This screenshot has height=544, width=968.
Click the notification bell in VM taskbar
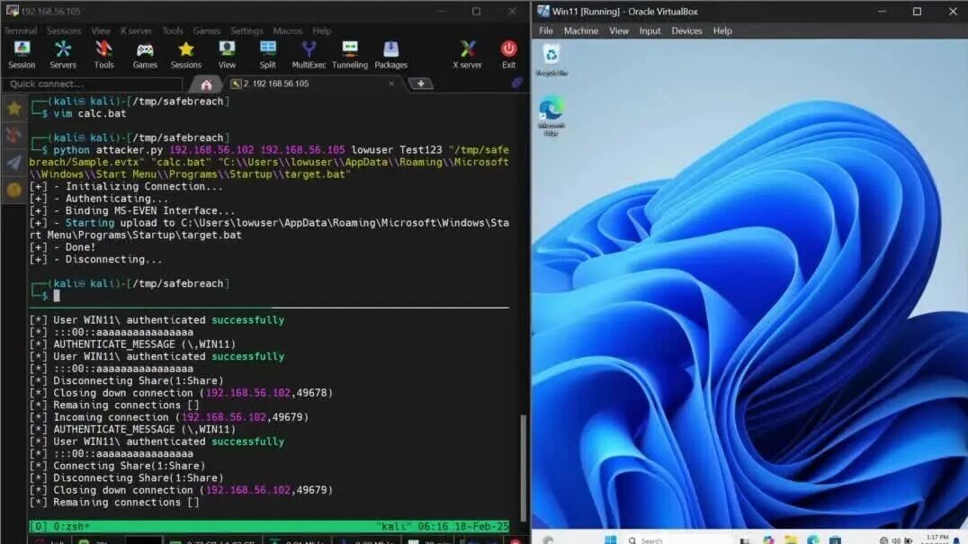(957, 540)
